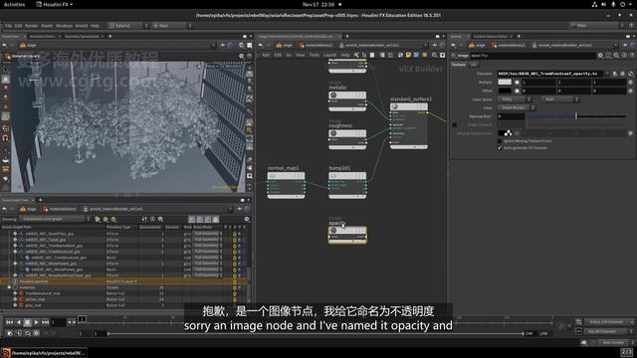Open the network editor search magnifier
Image resolution: width=637 pixels, height=358 pixels.
(434, 55)
